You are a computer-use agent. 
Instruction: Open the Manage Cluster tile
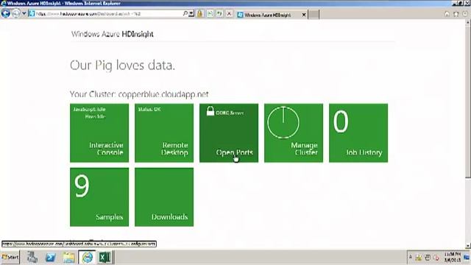294,132
